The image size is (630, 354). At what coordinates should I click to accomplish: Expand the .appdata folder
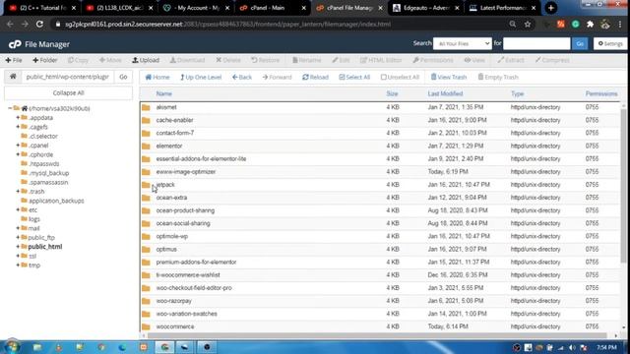pos(18,118)
